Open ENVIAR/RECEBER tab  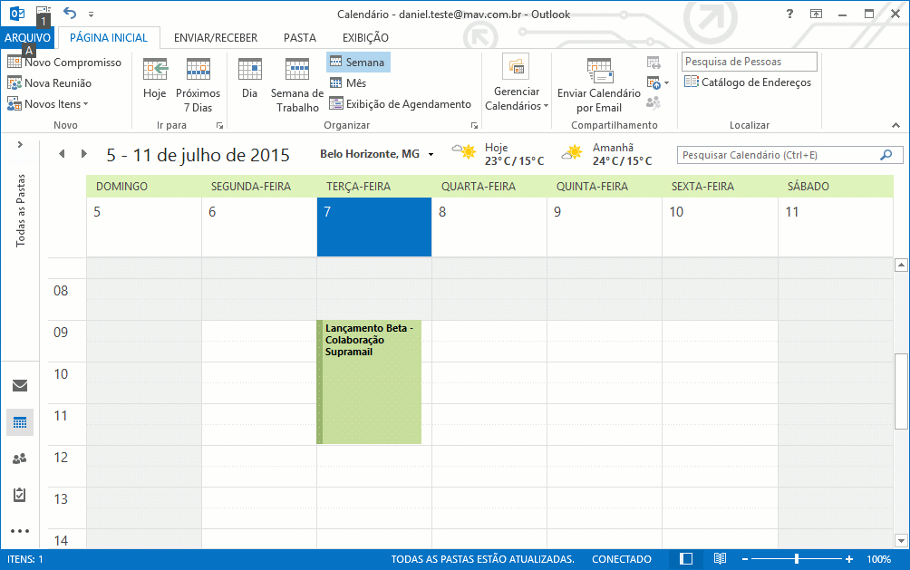[x=216, y=38]
